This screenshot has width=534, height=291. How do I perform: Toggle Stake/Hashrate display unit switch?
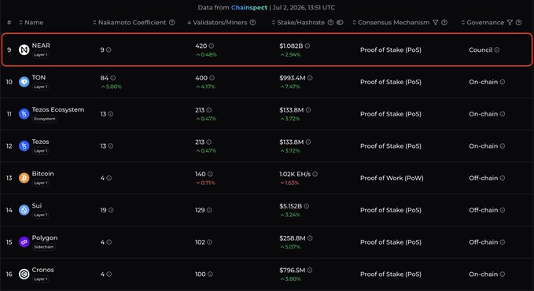[340, 23]
